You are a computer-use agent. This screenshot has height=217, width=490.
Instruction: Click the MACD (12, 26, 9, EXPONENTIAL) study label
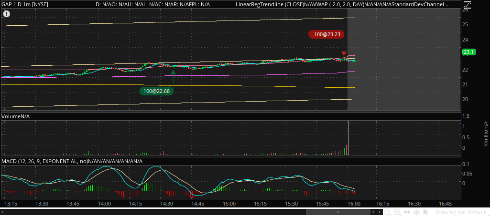pyautogui.click(x=44, y=161)
